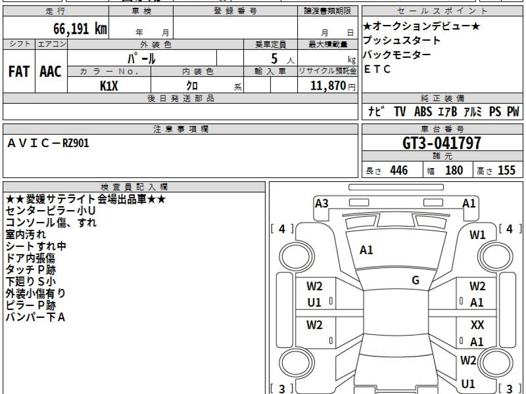Select the 最大積載量 header
Screen dimensions: 526x394
pyautogui.click(x=328, y=44)
